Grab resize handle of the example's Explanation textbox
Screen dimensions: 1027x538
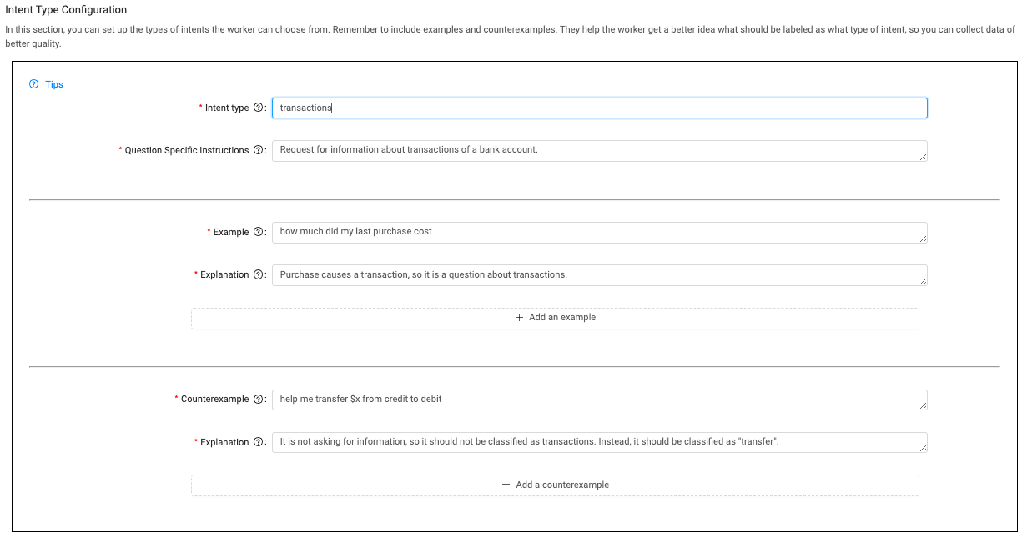(923, 281)
